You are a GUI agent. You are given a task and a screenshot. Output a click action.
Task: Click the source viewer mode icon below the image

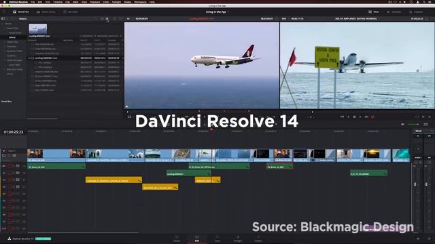[x=130, y=117]
